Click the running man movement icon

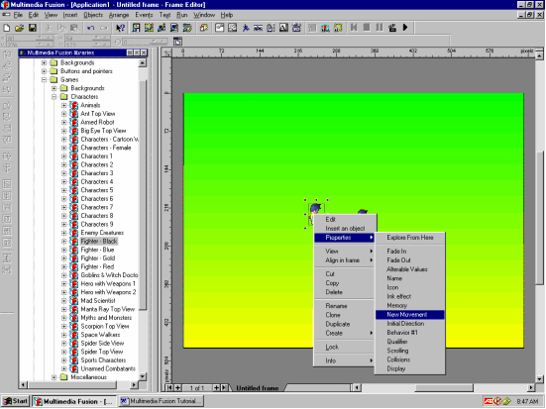[246, 28]
